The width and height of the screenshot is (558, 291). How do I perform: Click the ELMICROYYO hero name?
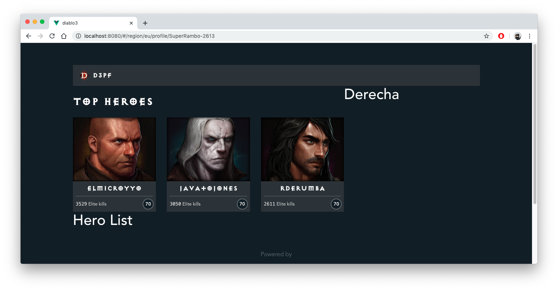tap(114, 189)
